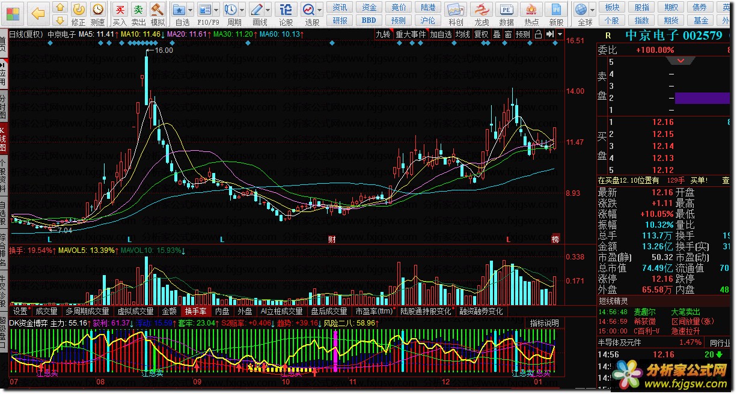Open the 设置 settings tab
Screen dimensions: 737x394
[x=20, y=312]
